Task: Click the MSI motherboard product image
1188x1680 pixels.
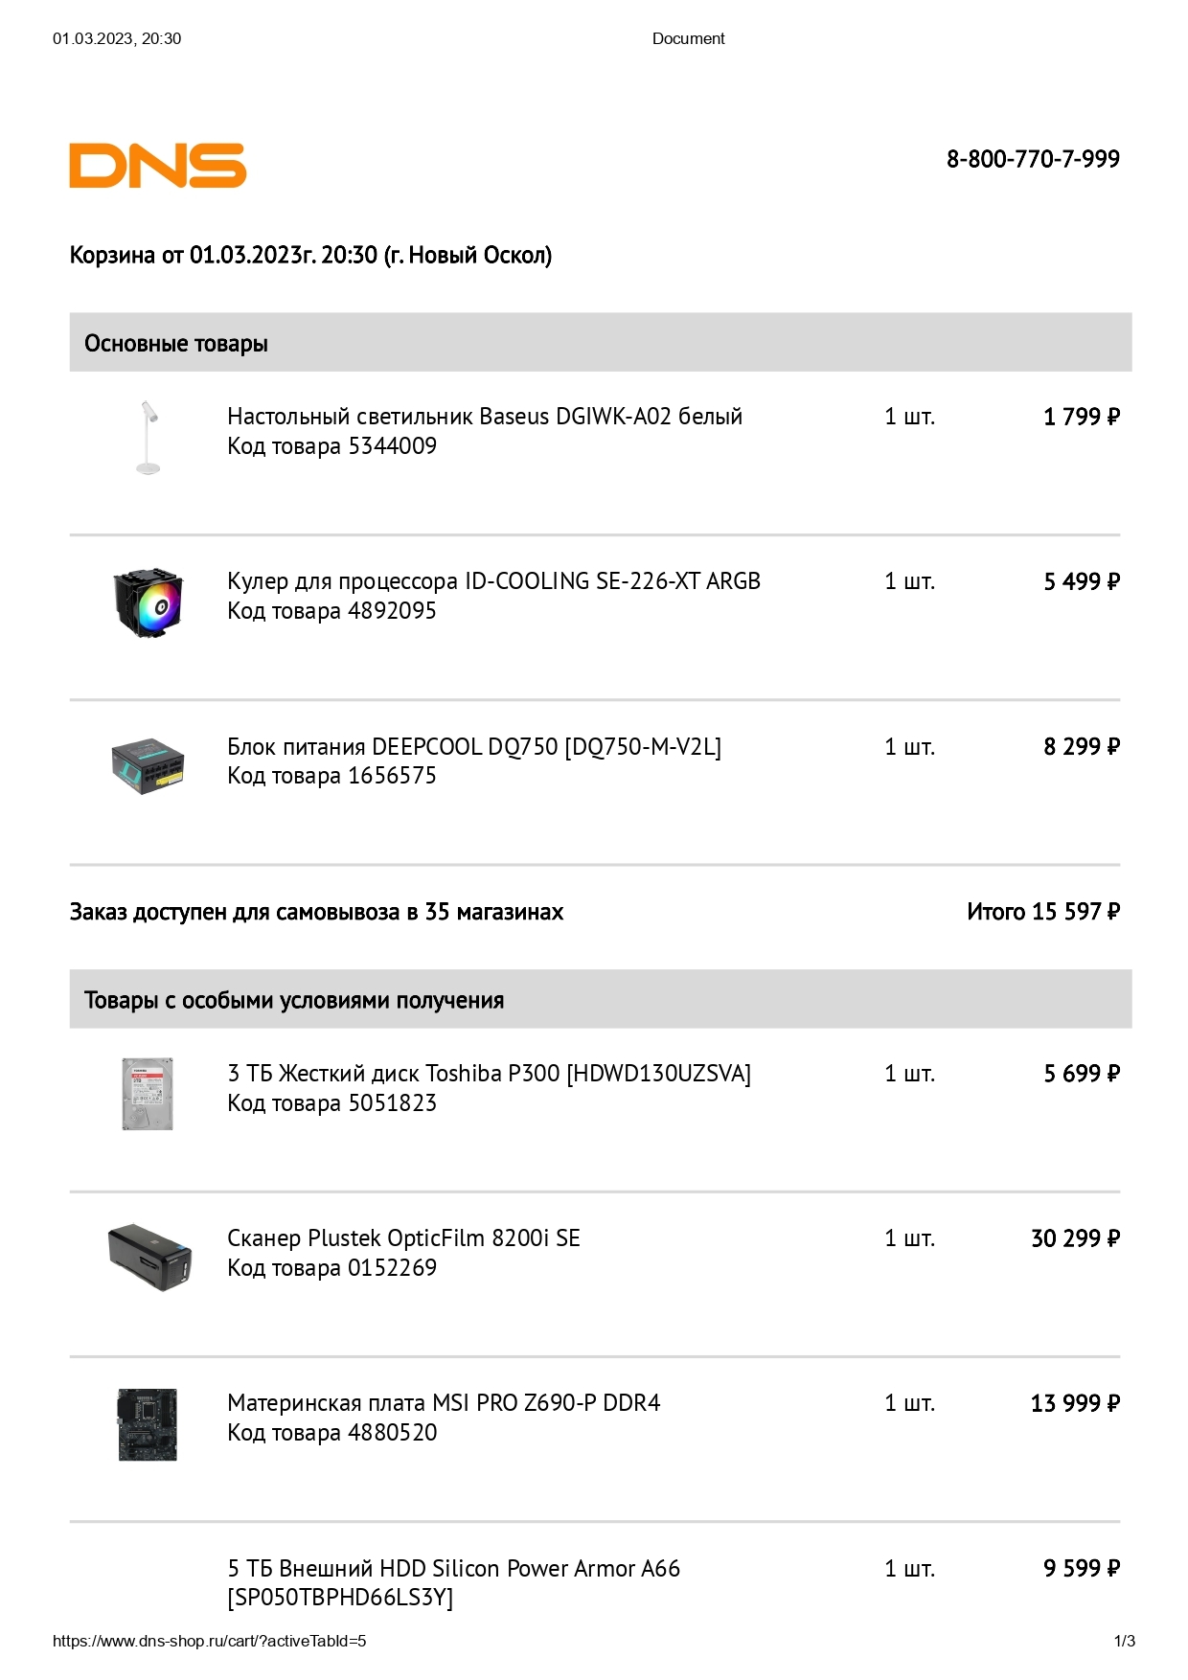Action: 148,1424
